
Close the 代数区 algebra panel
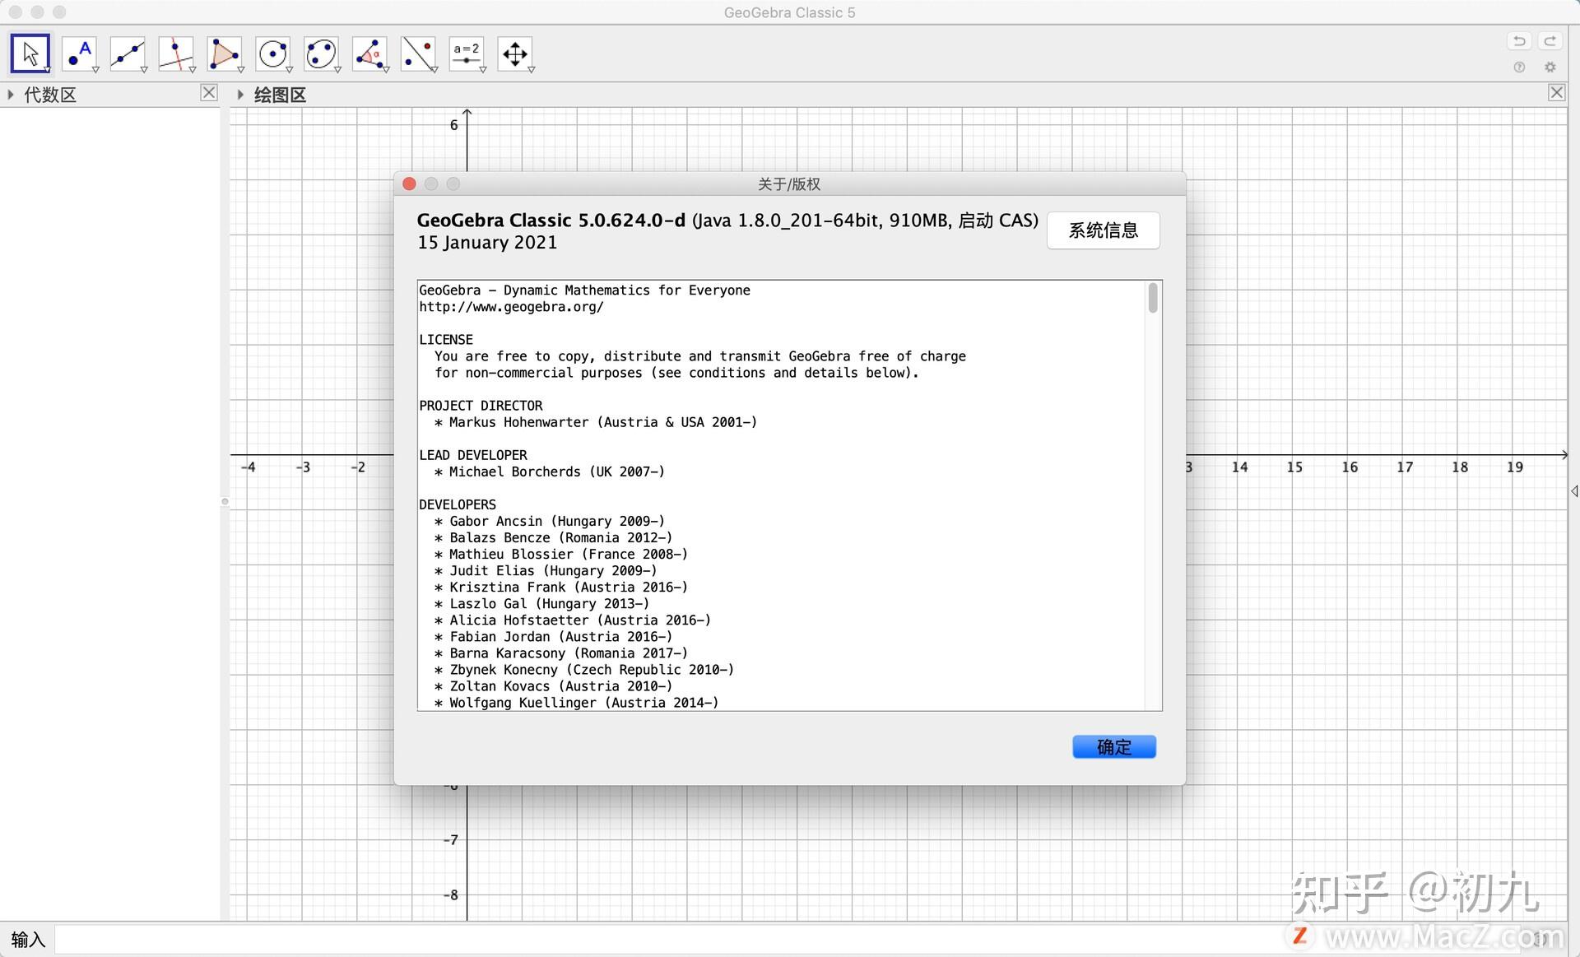coord(209,93)
